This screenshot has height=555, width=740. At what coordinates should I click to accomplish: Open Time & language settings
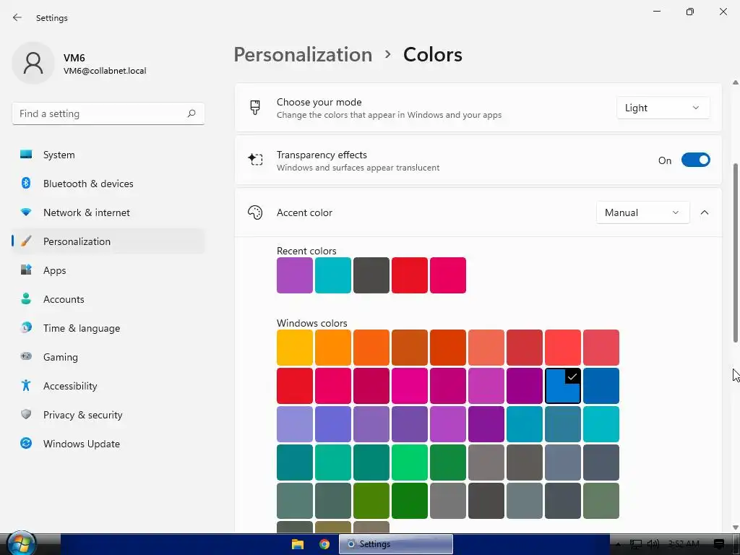[x=108, y=327]
